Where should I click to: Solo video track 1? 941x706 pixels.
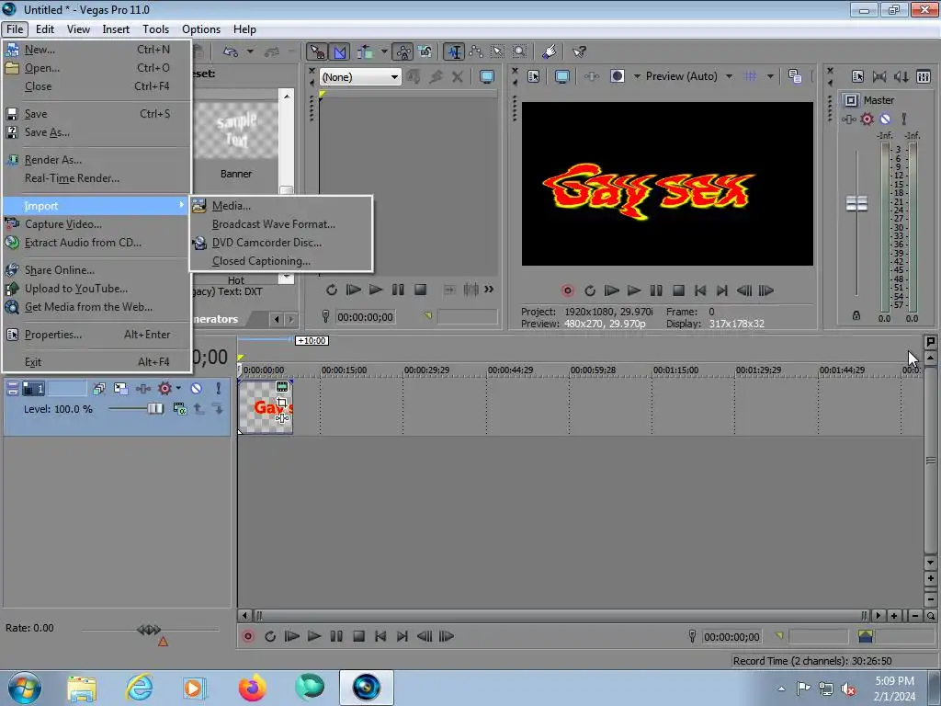click(219, 389)
